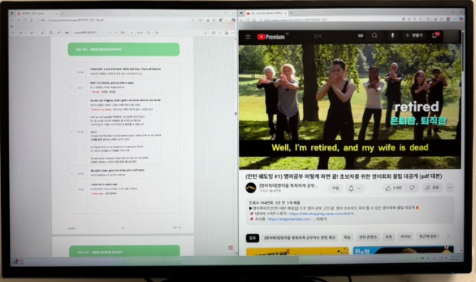Open the channel's round avatar
The image size is (476, 282).
pyautogui.click(x=251, y=188)
